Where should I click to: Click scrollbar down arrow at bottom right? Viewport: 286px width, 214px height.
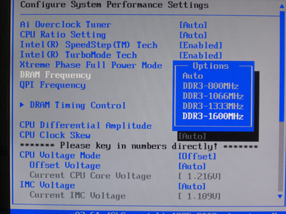pos(280,196)
